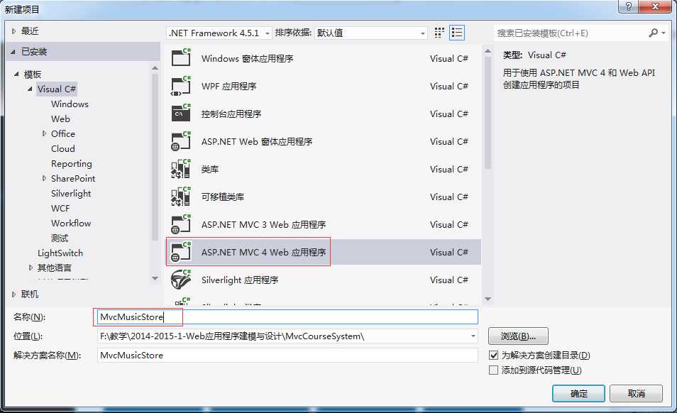
Task: Expand the SharePoint tree node arrow
Action: [44, 178]
